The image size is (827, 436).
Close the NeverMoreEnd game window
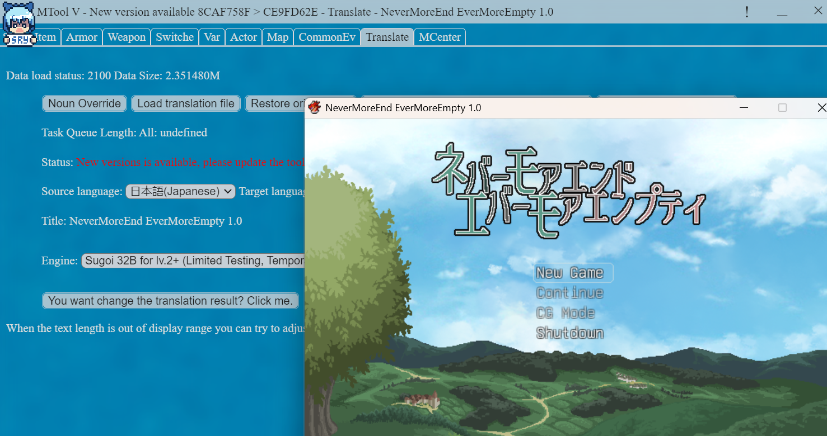821,107
